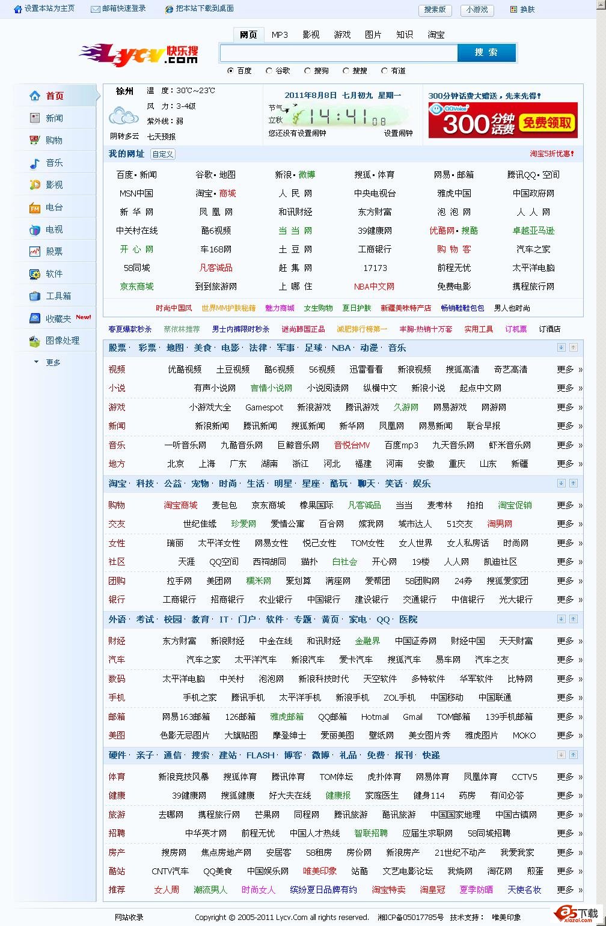Click the up arrow in 外语 考试 header

[573, 619]
